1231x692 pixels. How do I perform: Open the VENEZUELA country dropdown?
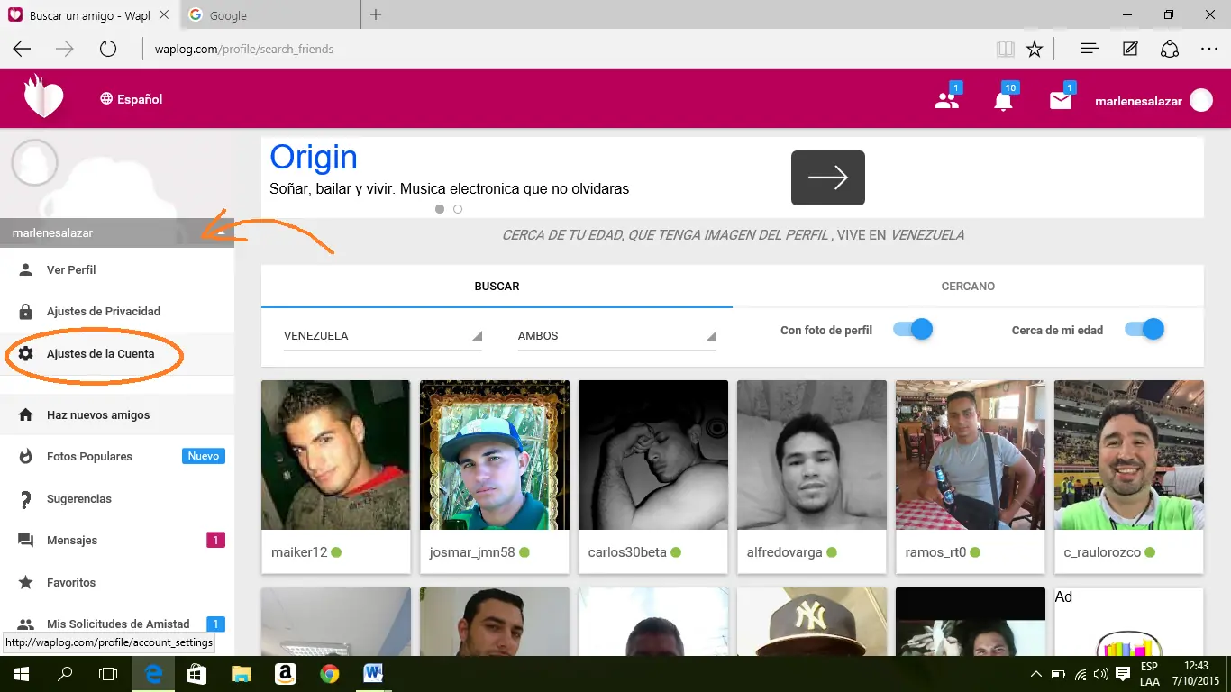tap(383, 335)
